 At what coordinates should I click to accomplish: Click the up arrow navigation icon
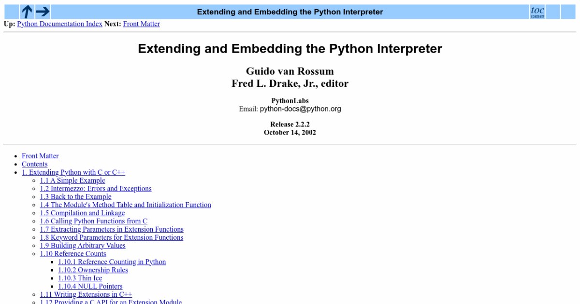[x=27, y=12]
